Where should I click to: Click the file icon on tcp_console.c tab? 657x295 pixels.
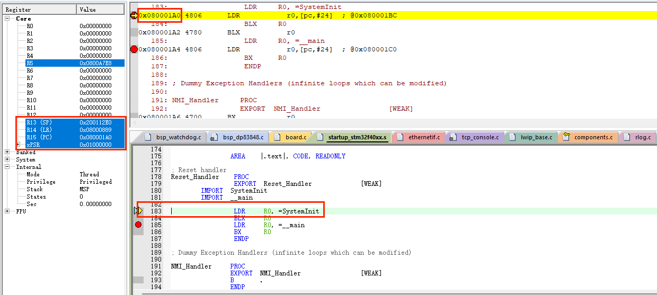click(x=453, y=138)
